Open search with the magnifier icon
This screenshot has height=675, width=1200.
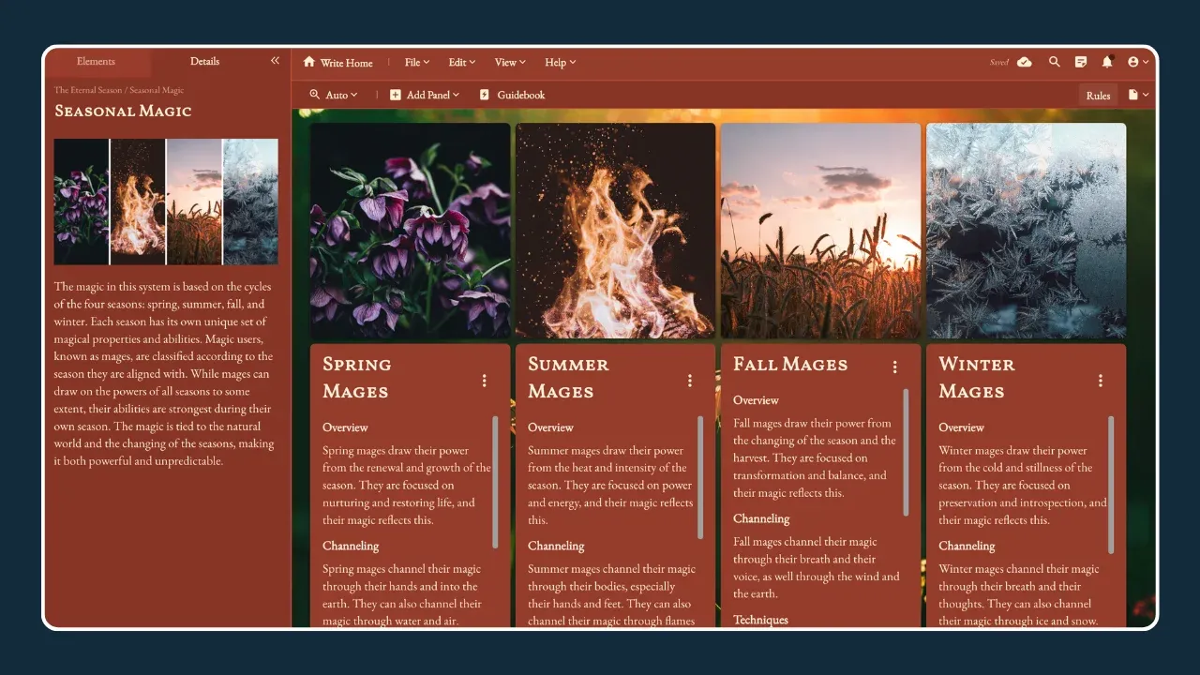(x=1055, y=62)
